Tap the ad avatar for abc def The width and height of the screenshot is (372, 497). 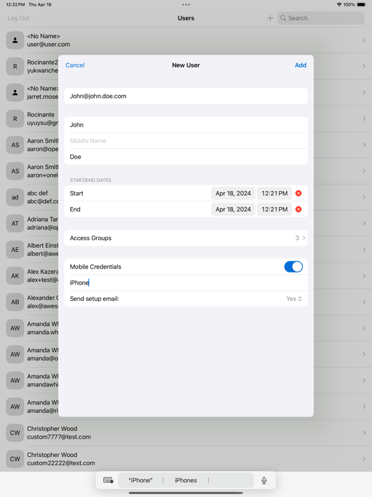(15, 197)
